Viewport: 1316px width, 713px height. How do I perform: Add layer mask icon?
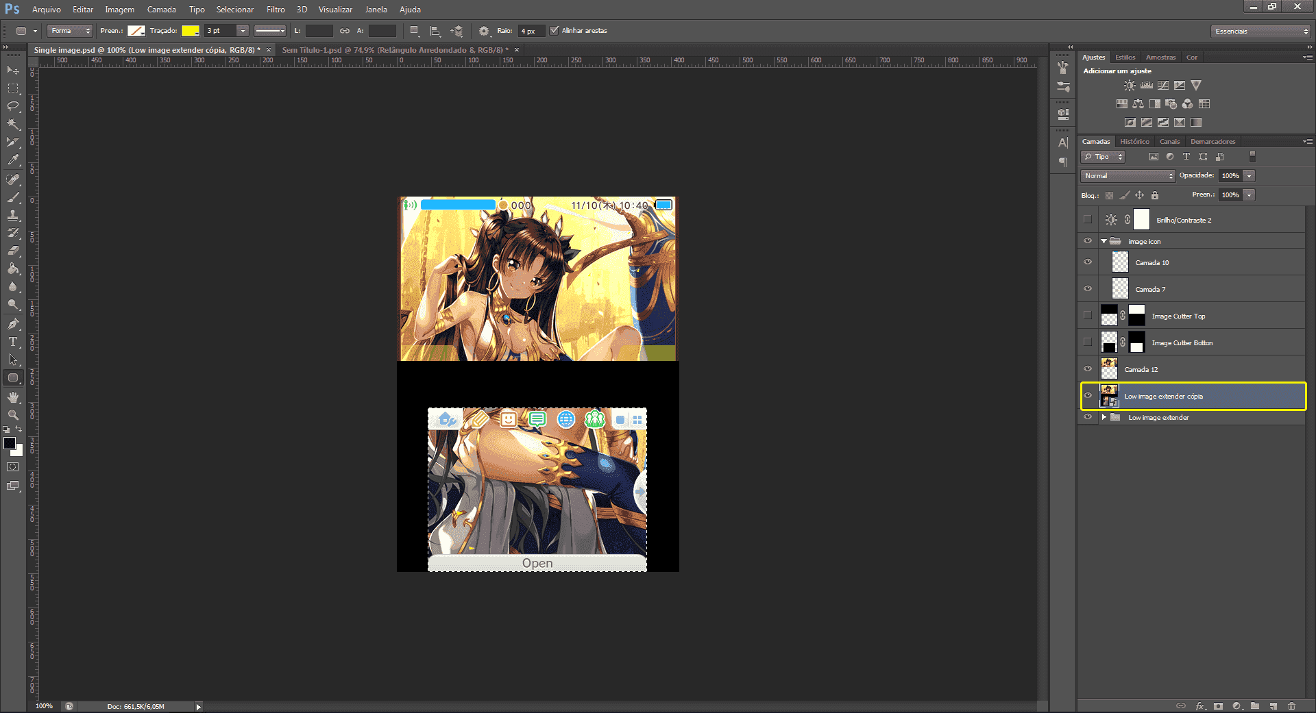click(1218, 705)
